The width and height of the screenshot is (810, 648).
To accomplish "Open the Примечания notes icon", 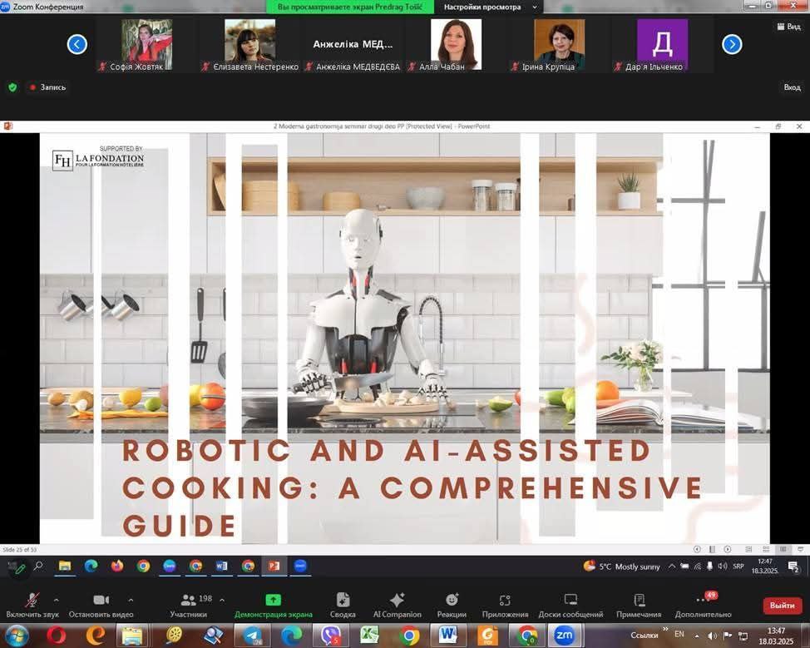I will (x=639, y=604).
